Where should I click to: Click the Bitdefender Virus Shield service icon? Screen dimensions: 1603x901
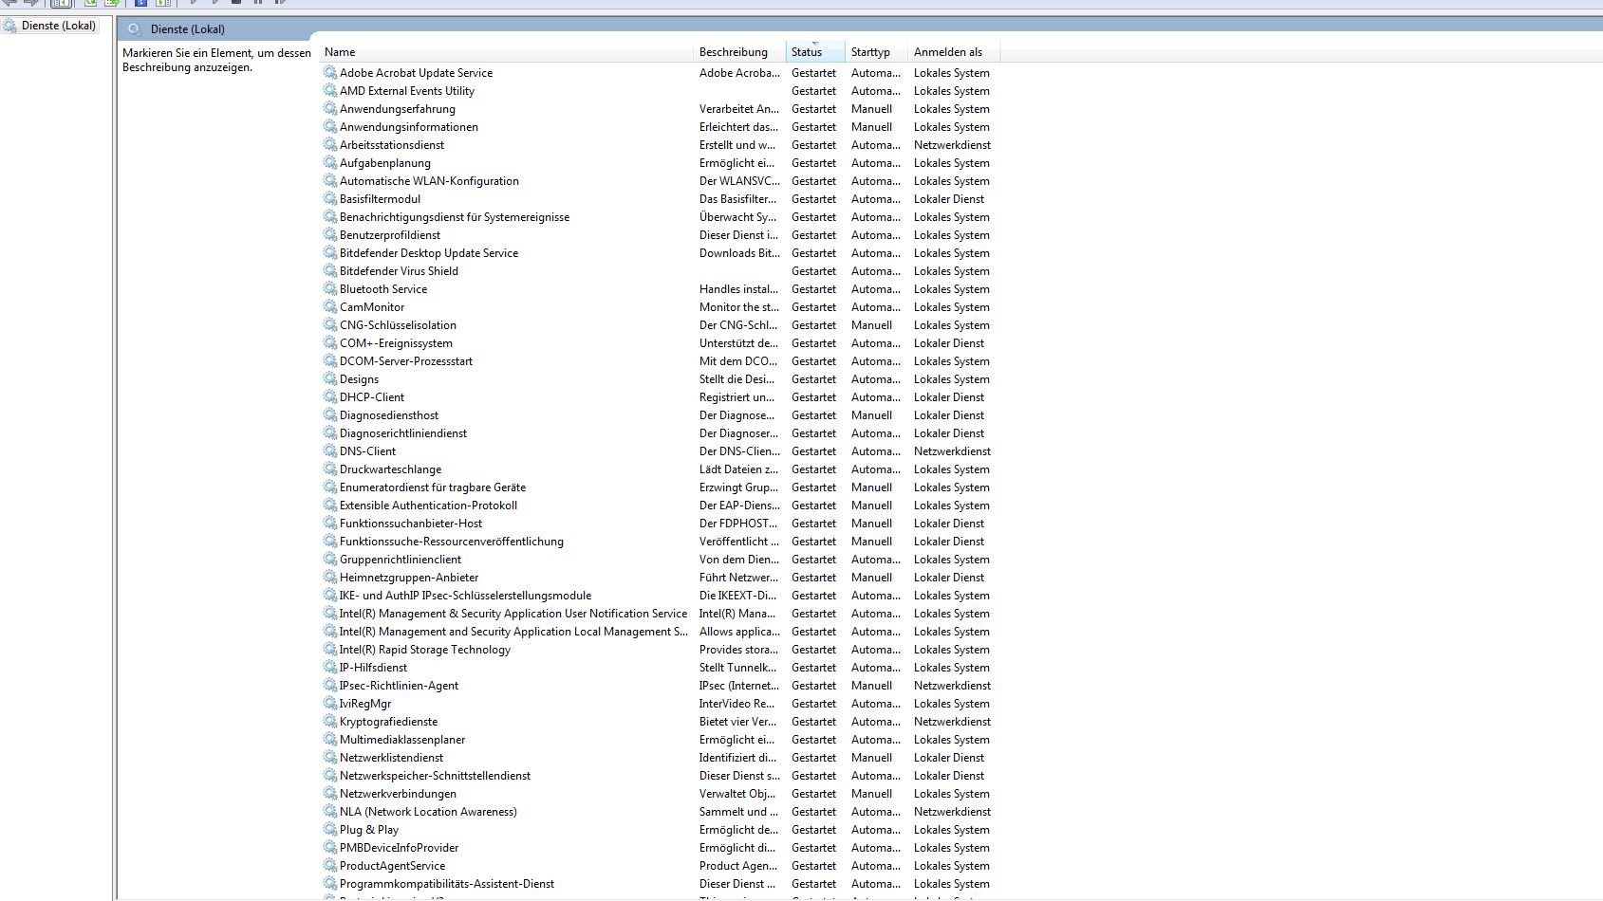pyautogui.click(x=330, y=271)
